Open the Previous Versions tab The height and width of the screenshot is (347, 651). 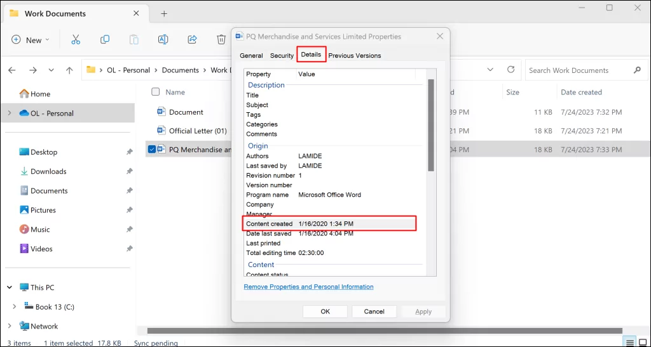354,56
